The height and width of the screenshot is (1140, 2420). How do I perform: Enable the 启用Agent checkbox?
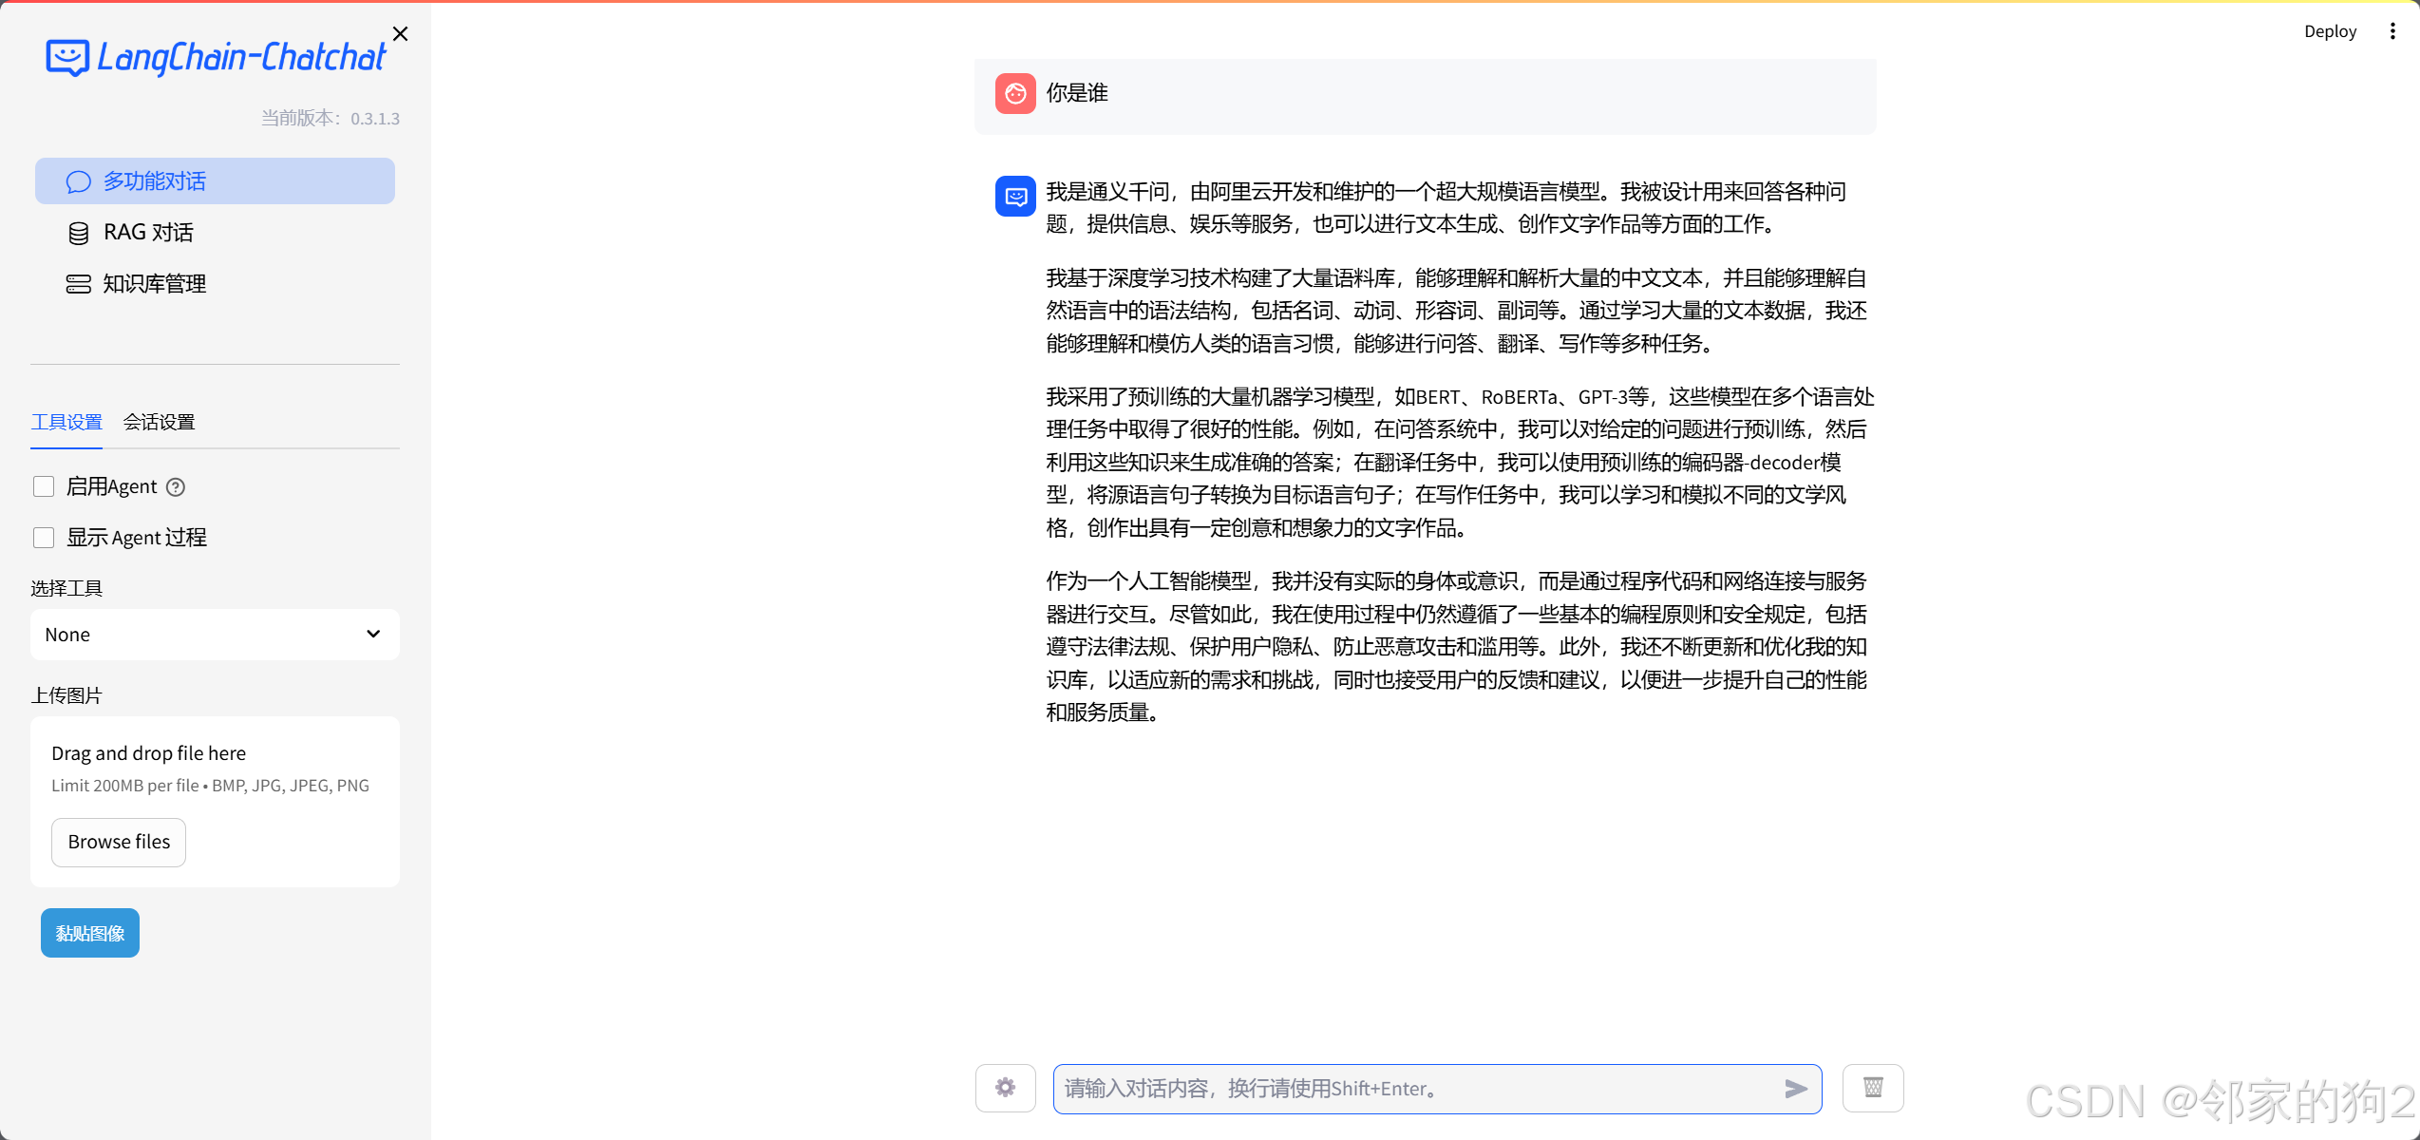tap(44, 486)
